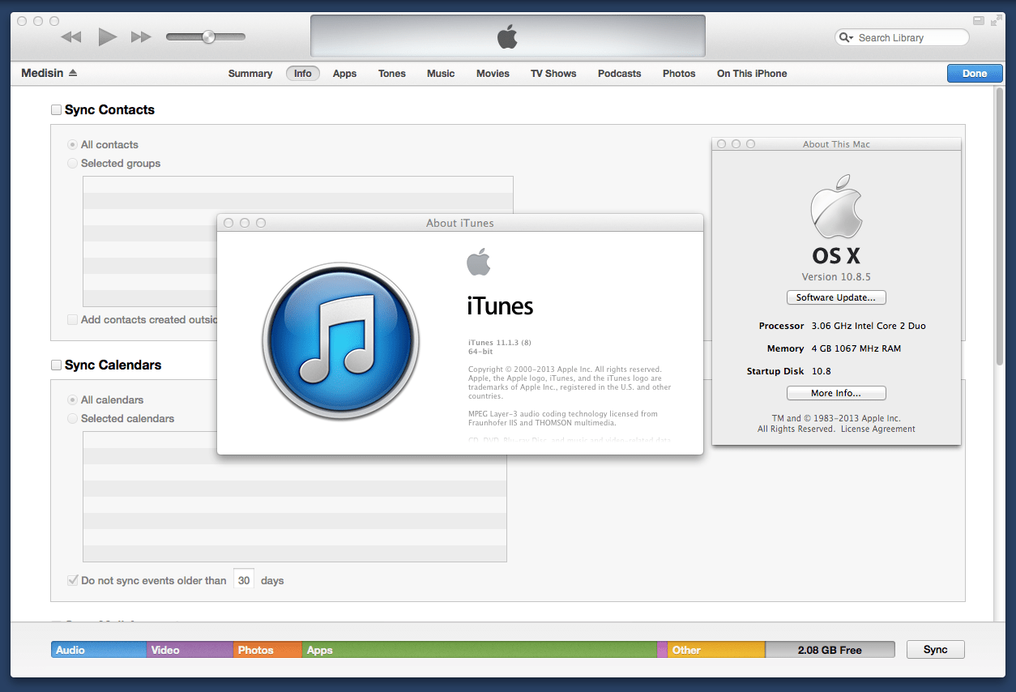This screenshot has width=1016, height=692.
Task: Click the Photos capacity segment
Action: click(x=267, y=650)
